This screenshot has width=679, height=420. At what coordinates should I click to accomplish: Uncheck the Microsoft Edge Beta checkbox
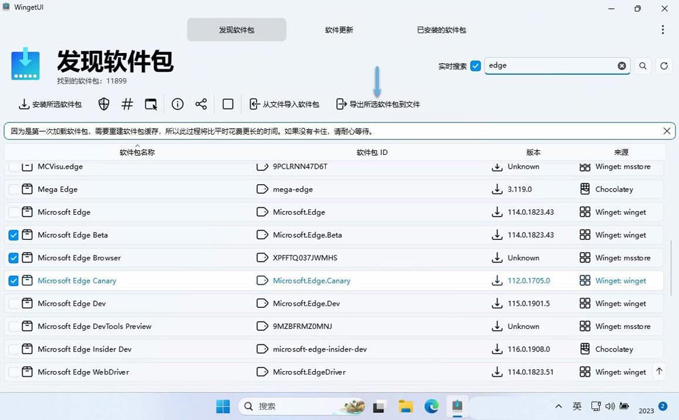[x=14, y=235]
